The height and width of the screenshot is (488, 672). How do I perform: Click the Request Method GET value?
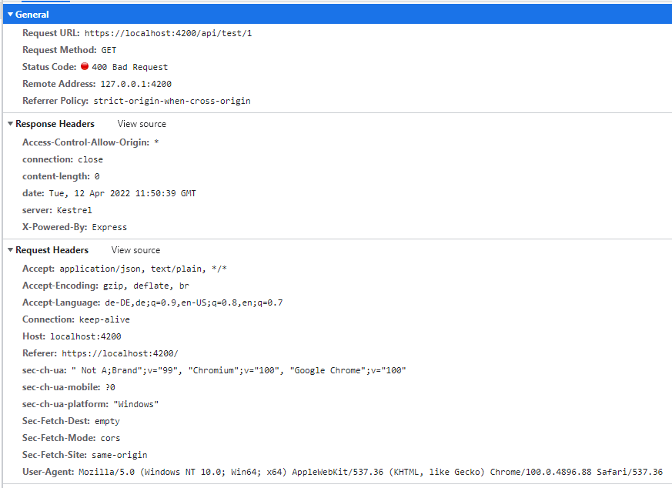coord(109,50)
